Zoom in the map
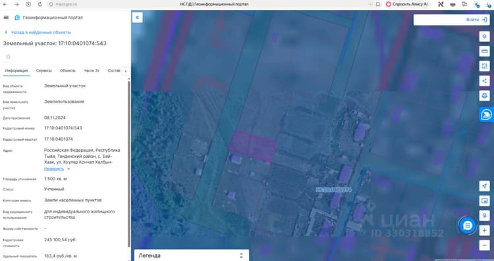494x261 pixels. 485,231
